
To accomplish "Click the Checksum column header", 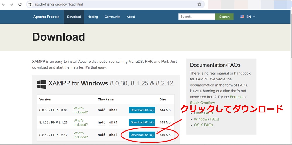I will (x=106, y=99).
